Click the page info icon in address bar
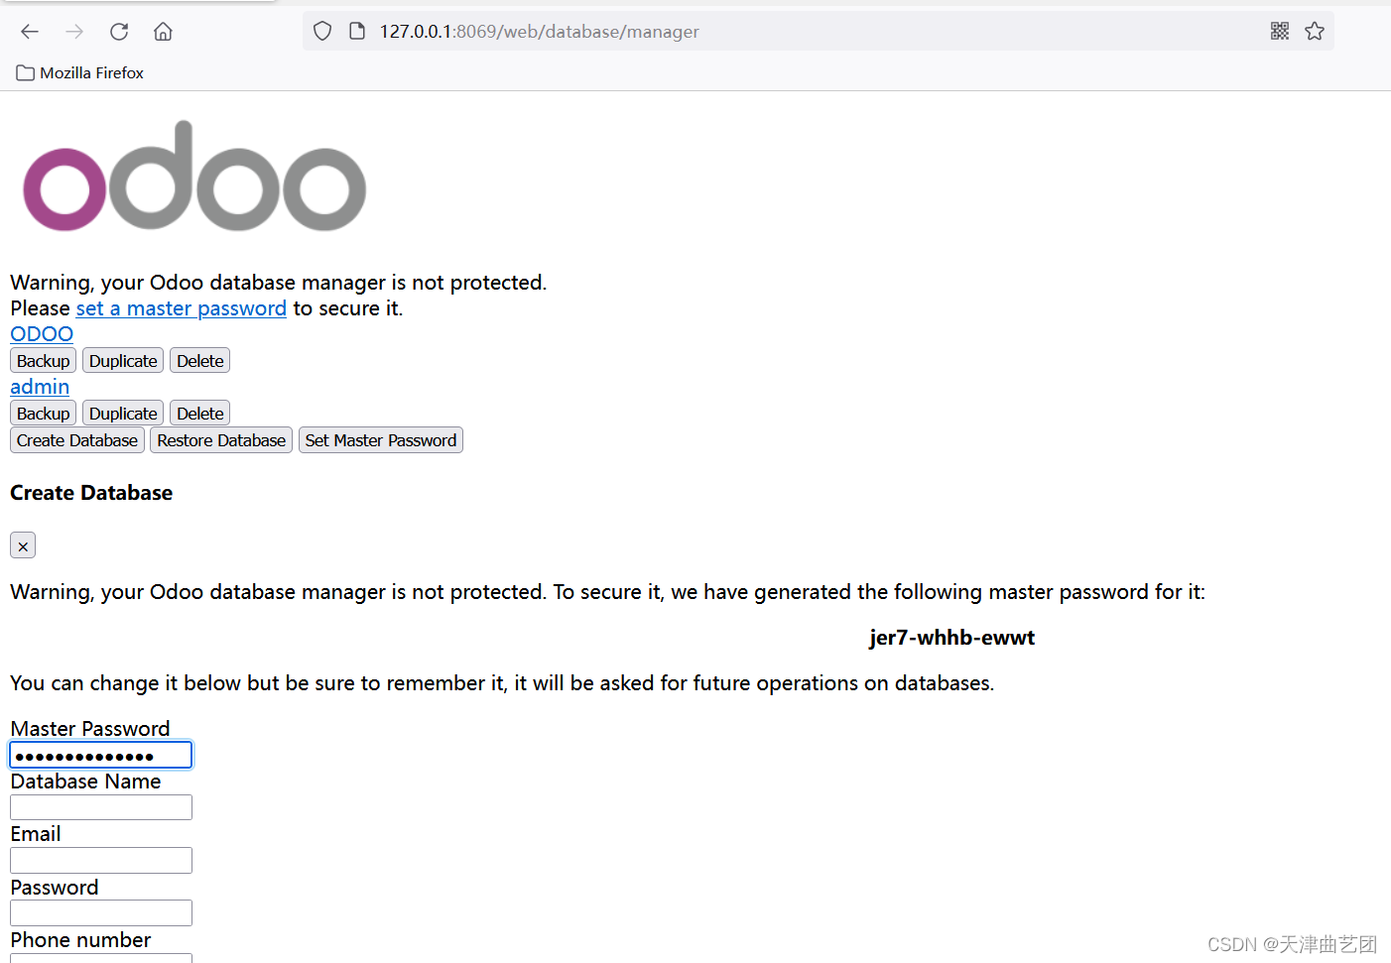 (x=356, y=30)
